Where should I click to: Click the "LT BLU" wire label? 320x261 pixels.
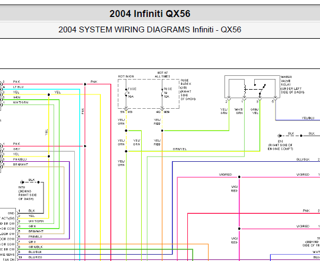coord(18,87)
